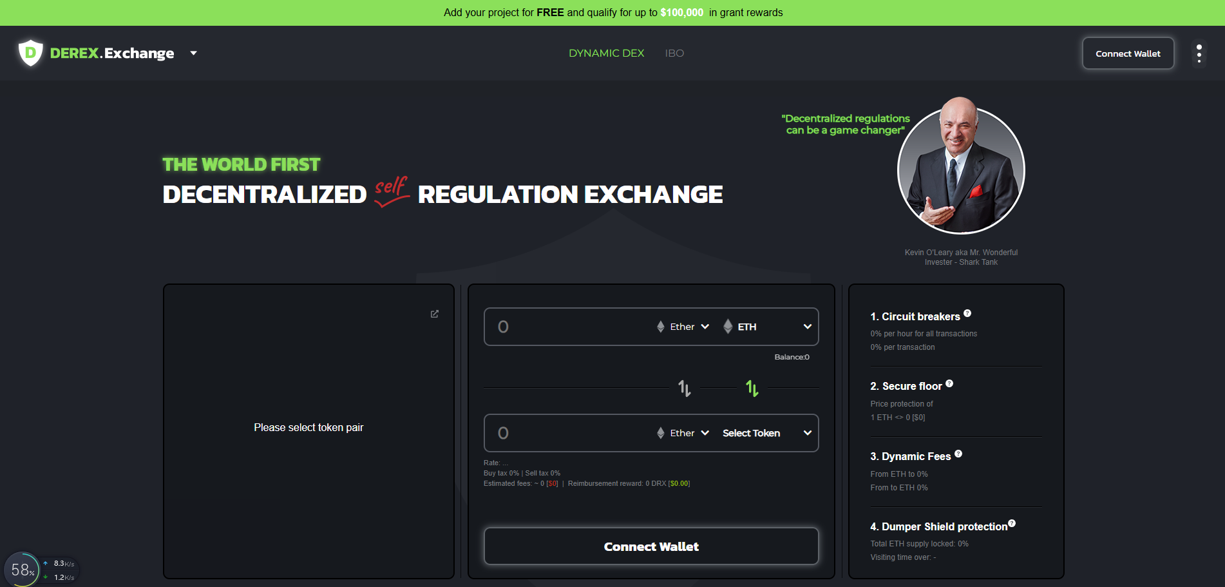Open the chart in a new window via external link icon

coord(434,314)
